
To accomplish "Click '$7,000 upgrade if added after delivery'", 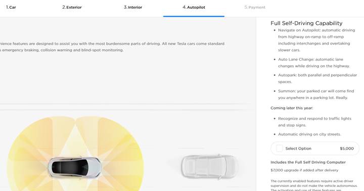I will pos(304,170).
